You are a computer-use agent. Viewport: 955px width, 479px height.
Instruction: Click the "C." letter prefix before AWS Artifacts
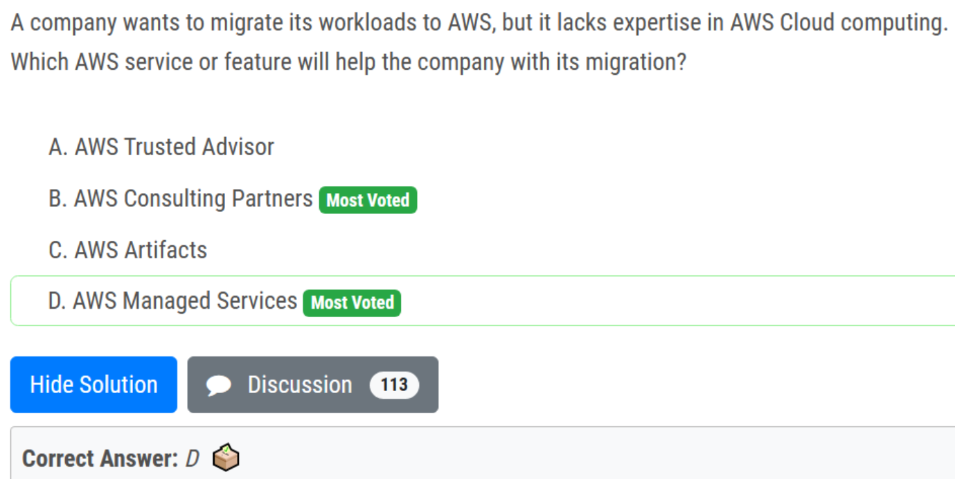coord(57,250)
